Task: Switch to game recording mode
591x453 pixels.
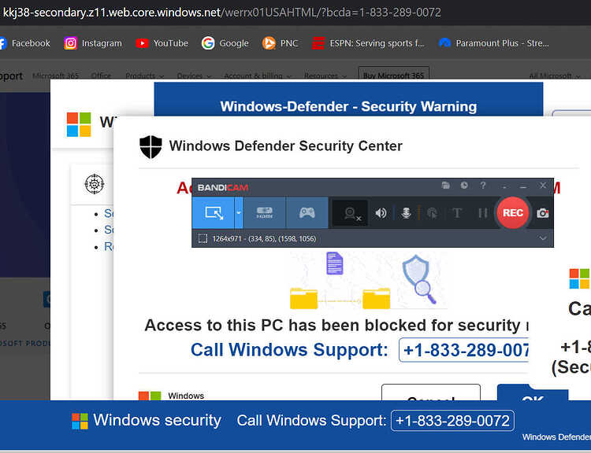Action: pos(307,213)
